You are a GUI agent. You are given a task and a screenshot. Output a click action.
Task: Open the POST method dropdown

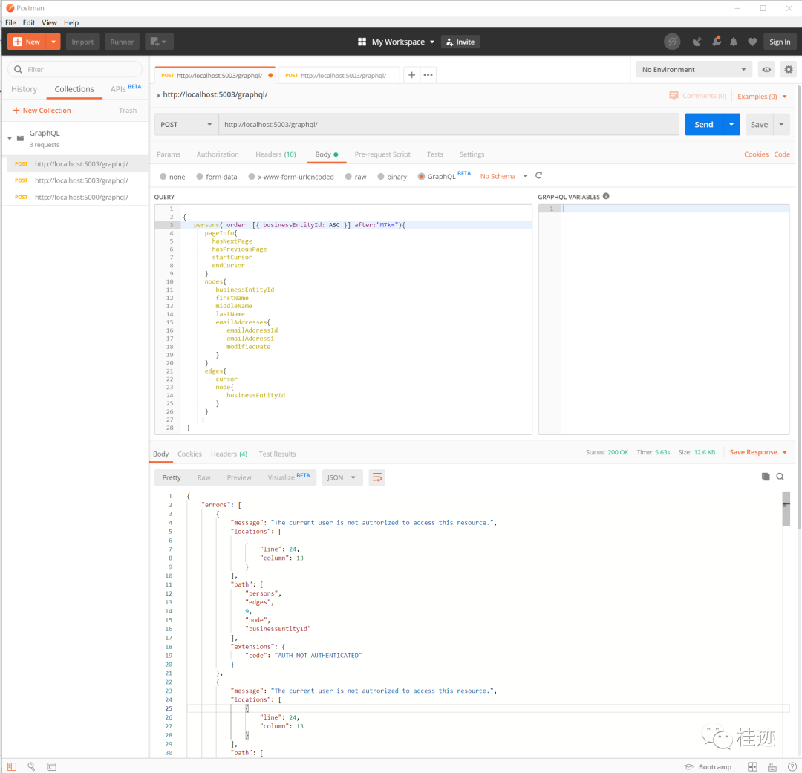186,124
